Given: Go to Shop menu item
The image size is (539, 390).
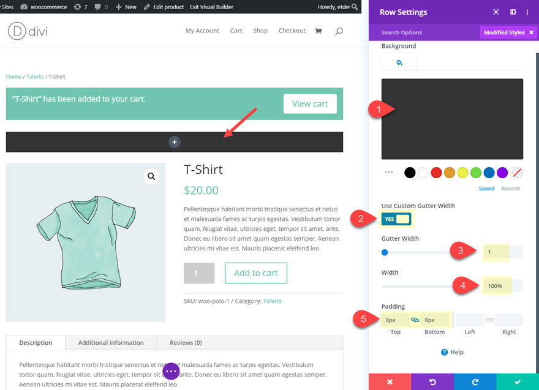Looking at the screenshot, I should pyautogui.click(x=260, y=31).
